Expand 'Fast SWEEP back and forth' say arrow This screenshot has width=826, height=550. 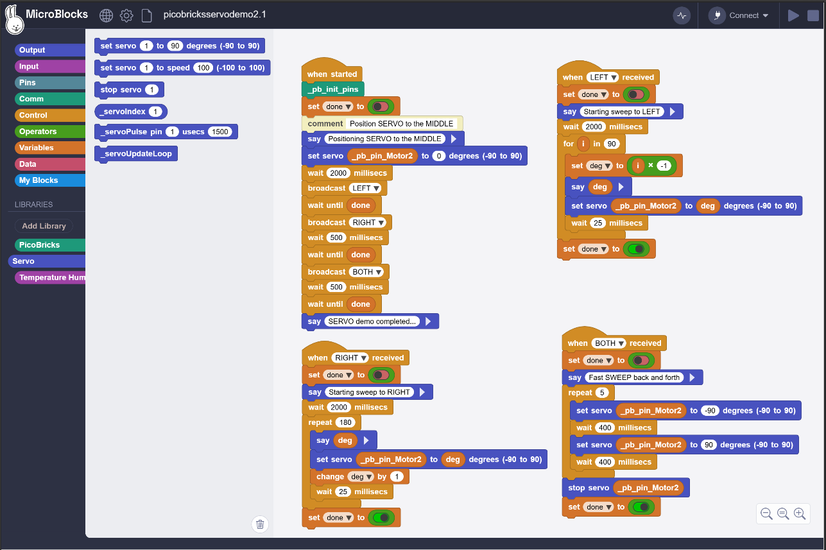point(692,377)
